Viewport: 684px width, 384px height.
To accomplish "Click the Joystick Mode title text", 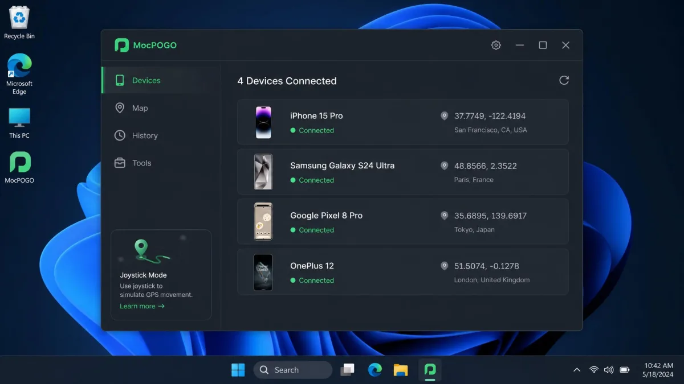I will (x=143, y=275).
